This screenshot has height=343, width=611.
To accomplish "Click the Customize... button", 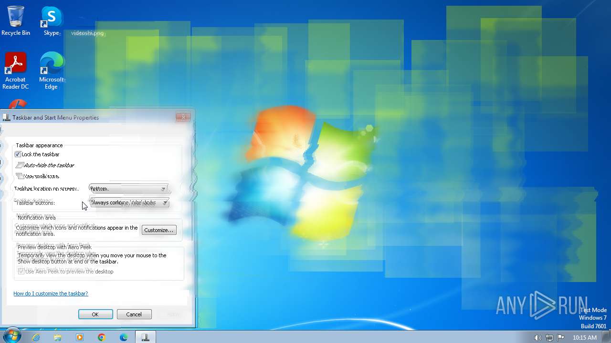I will click(159, 230).
